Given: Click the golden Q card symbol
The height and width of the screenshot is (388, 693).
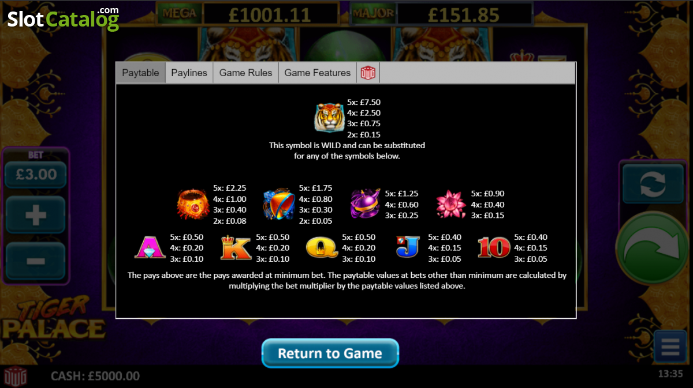Looking at the screenshot, I should coord(322,247).
